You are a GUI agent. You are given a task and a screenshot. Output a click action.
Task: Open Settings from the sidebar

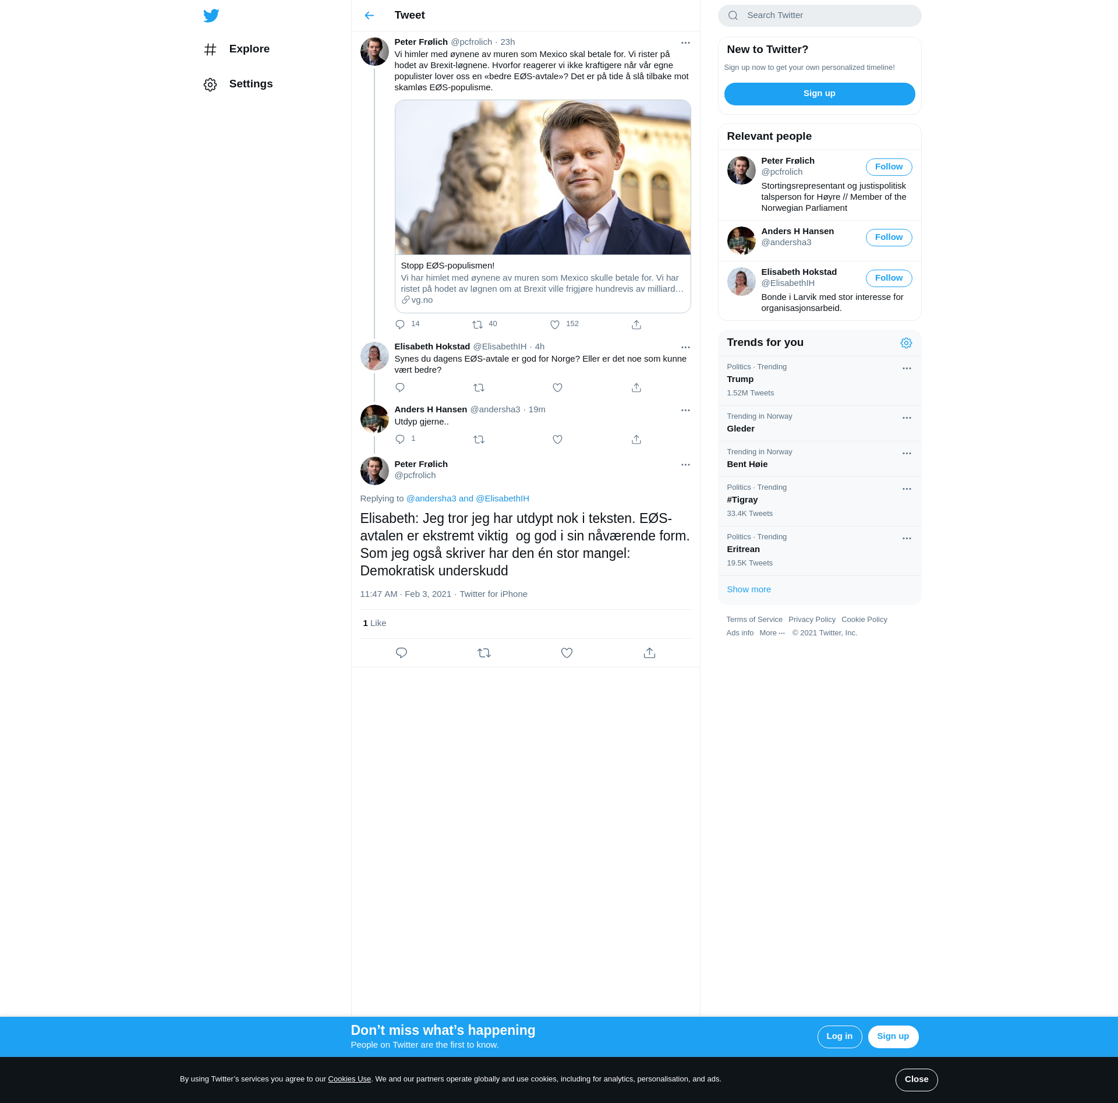[238, 84]
